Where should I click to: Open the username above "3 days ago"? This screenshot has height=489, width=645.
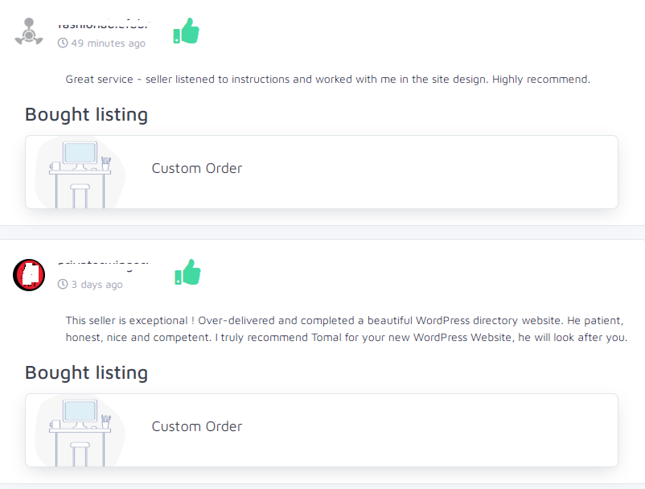pyautogui.click(x=103, y=264)
